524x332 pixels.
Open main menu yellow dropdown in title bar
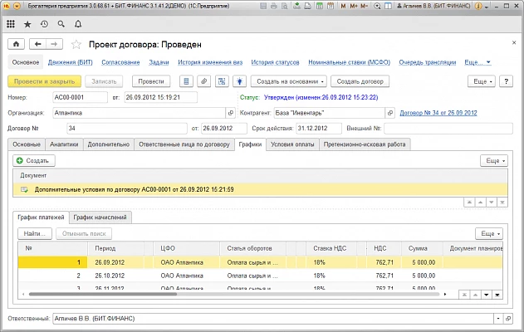click(17, 6)
